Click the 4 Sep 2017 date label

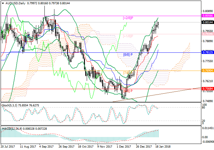(x=47, y=147)
